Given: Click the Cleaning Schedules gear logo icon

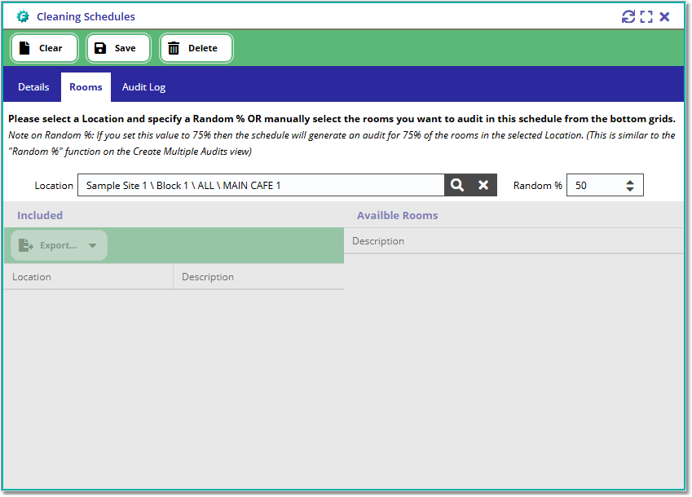Looking at the screenshot, I should [x=23, y=17].
